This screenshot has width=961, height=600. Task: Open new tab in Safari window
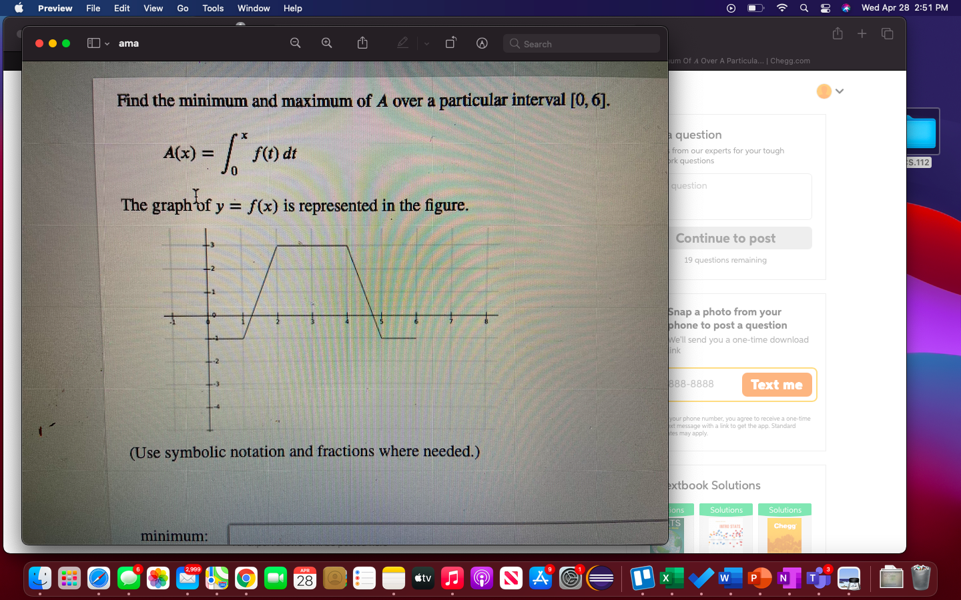point(862,33)
